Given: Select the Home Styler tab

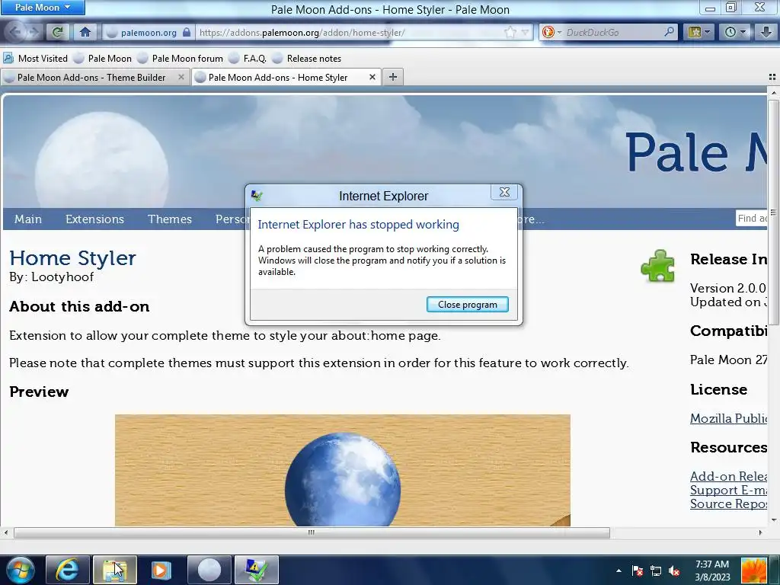Looking at the screenshot, I should coord(277,78).
